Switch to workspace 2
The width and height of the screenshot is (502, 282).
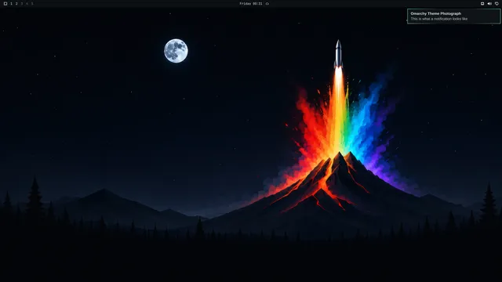[x=16, y=3]
